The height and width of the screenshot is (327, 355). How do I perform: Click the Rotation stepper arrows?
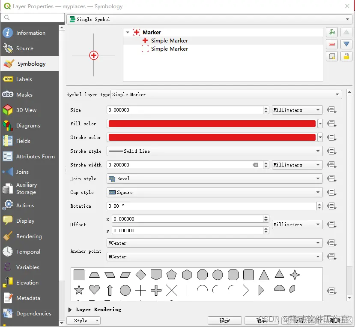(319, 206)
